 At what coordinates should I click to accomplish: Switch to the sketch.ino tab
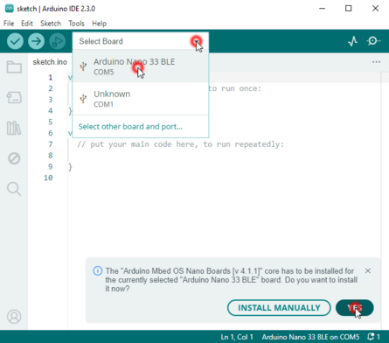[50, 62]
